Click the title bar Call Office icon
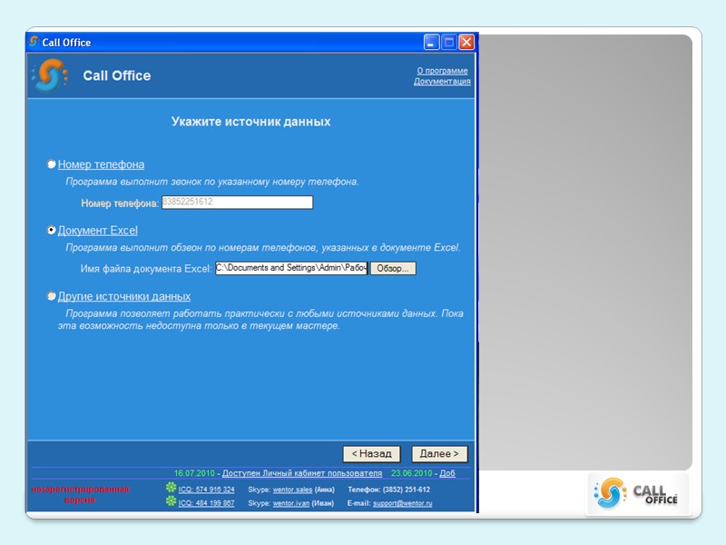726x545 pixels. point(34,42)
